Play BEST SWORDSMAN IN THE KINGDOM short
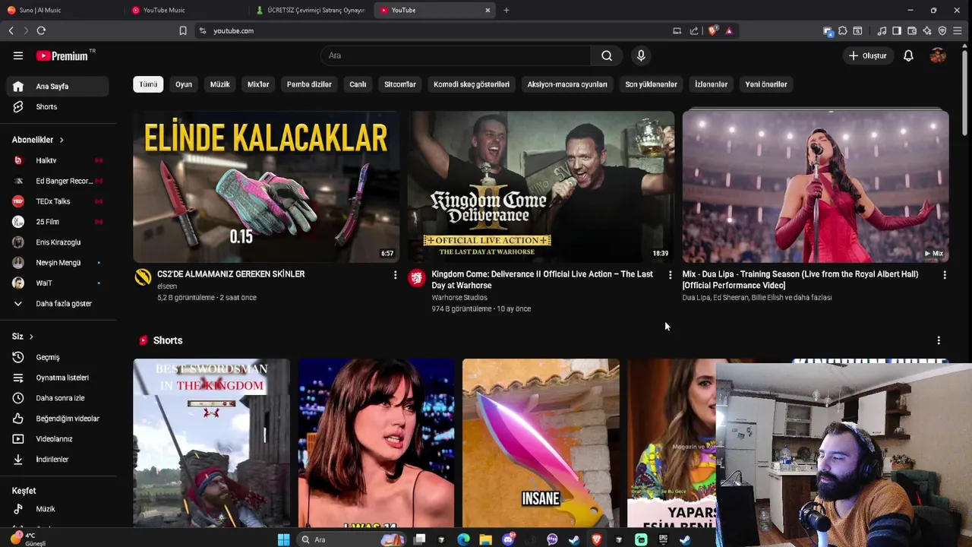The width and height of the screenshot is (972, 547). (211, 443)
